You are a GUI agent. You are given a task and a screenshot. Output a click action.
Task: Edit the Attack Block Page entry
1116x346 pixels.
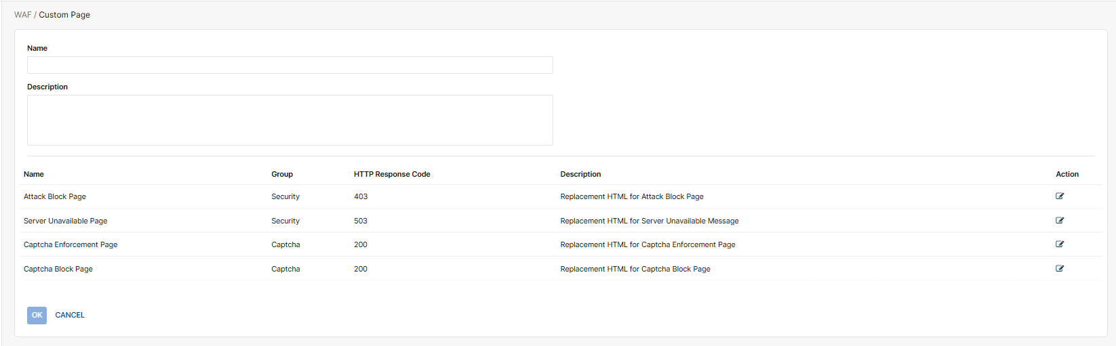pyautogui.click(x=1060, y=196)
